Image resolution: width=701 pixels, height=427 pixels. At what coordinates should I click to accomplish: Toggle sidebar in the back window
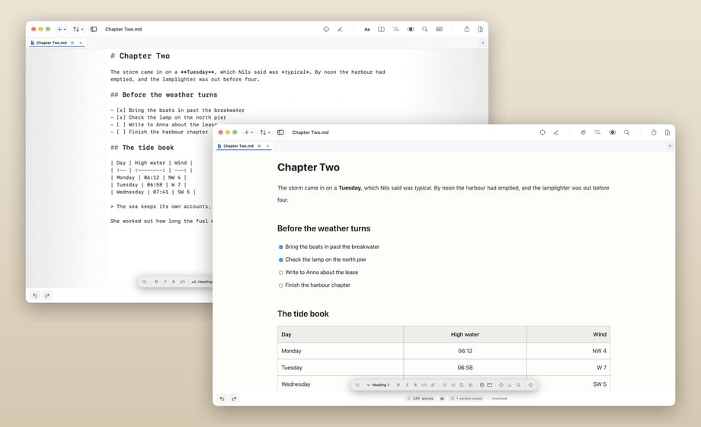(x=94, y=29)
